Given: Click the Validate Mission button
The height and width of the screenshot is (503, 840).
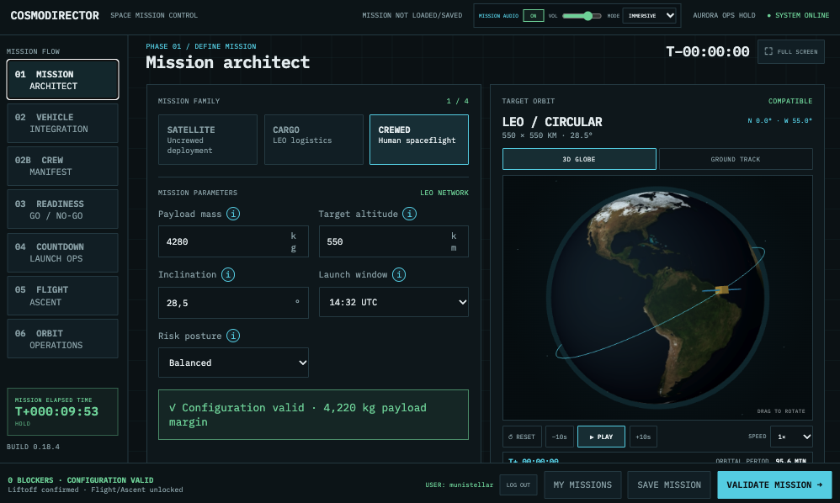Looking at the screenshot, I should tap(774, 484).
